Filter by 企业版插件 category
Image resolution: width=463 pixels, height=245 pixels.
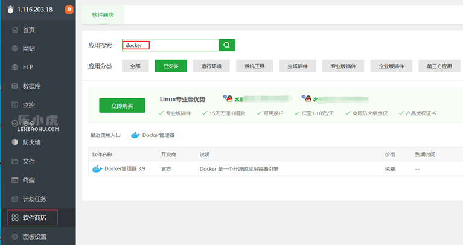point(391,66)
